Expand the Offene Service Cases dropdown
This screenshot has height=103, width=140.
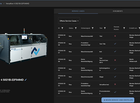pos(69,21)
